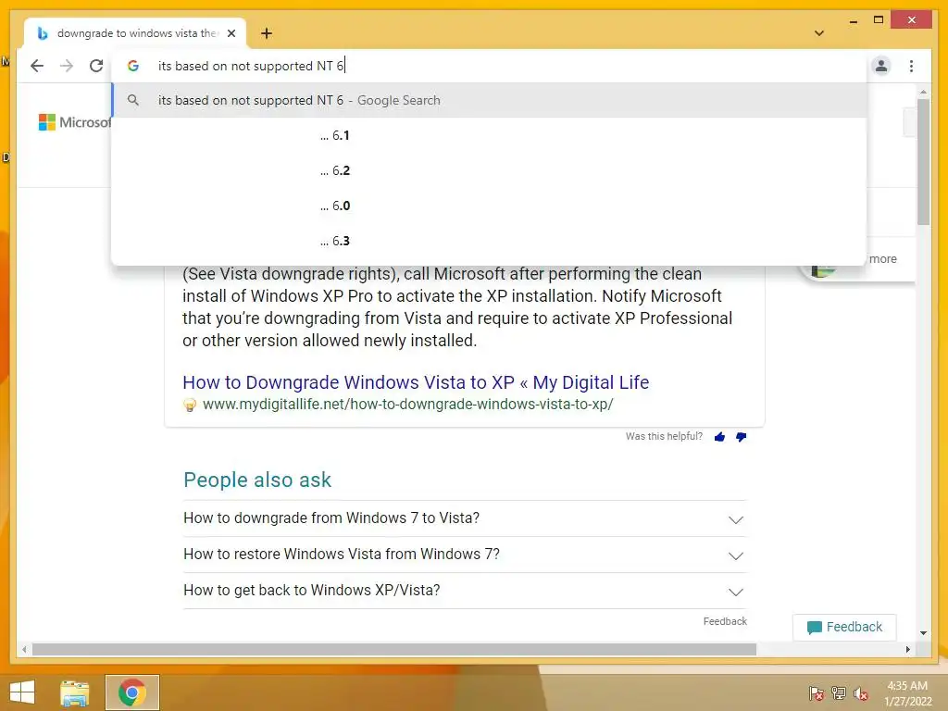Close the 'downgrade to windows vista' tab
948x711 pixels.
[231, 33]
